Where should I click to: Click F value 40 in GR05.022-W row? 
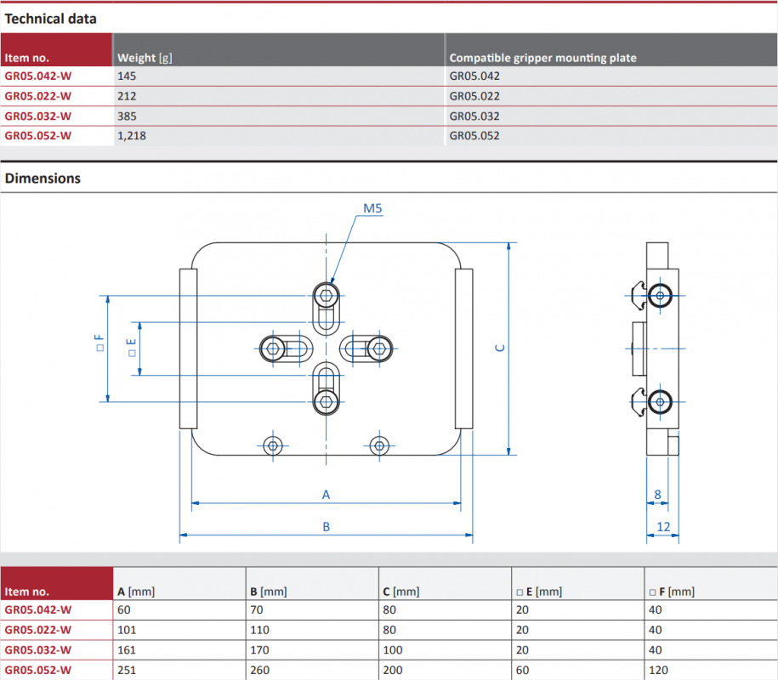pos(656,630)
